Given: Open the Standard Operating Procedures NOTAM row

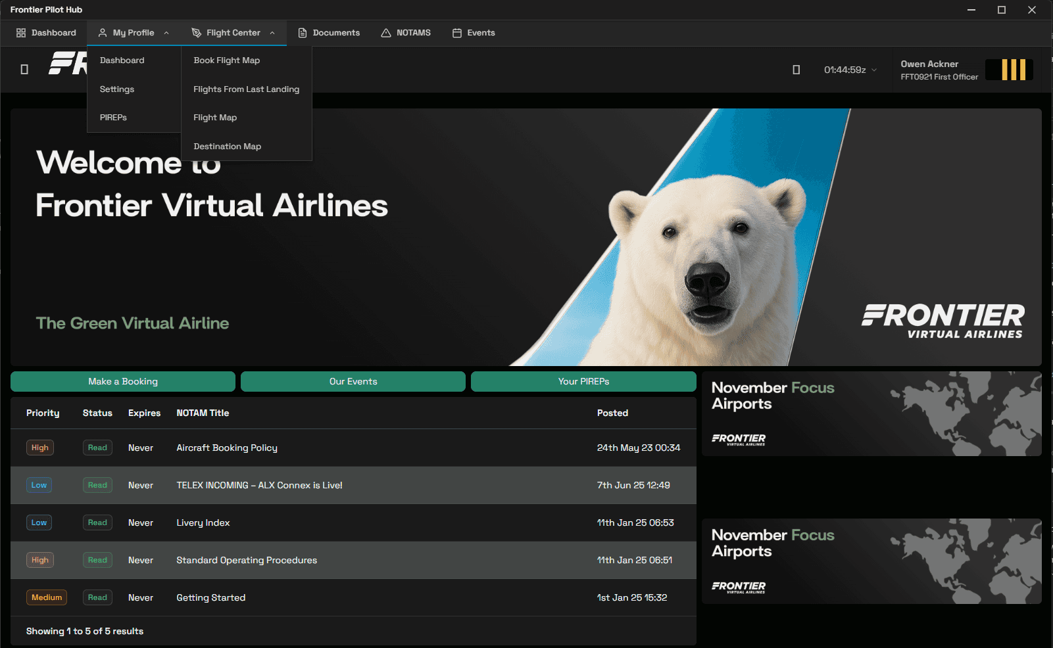Looking at the screenshot, I should tap(246, 560).
